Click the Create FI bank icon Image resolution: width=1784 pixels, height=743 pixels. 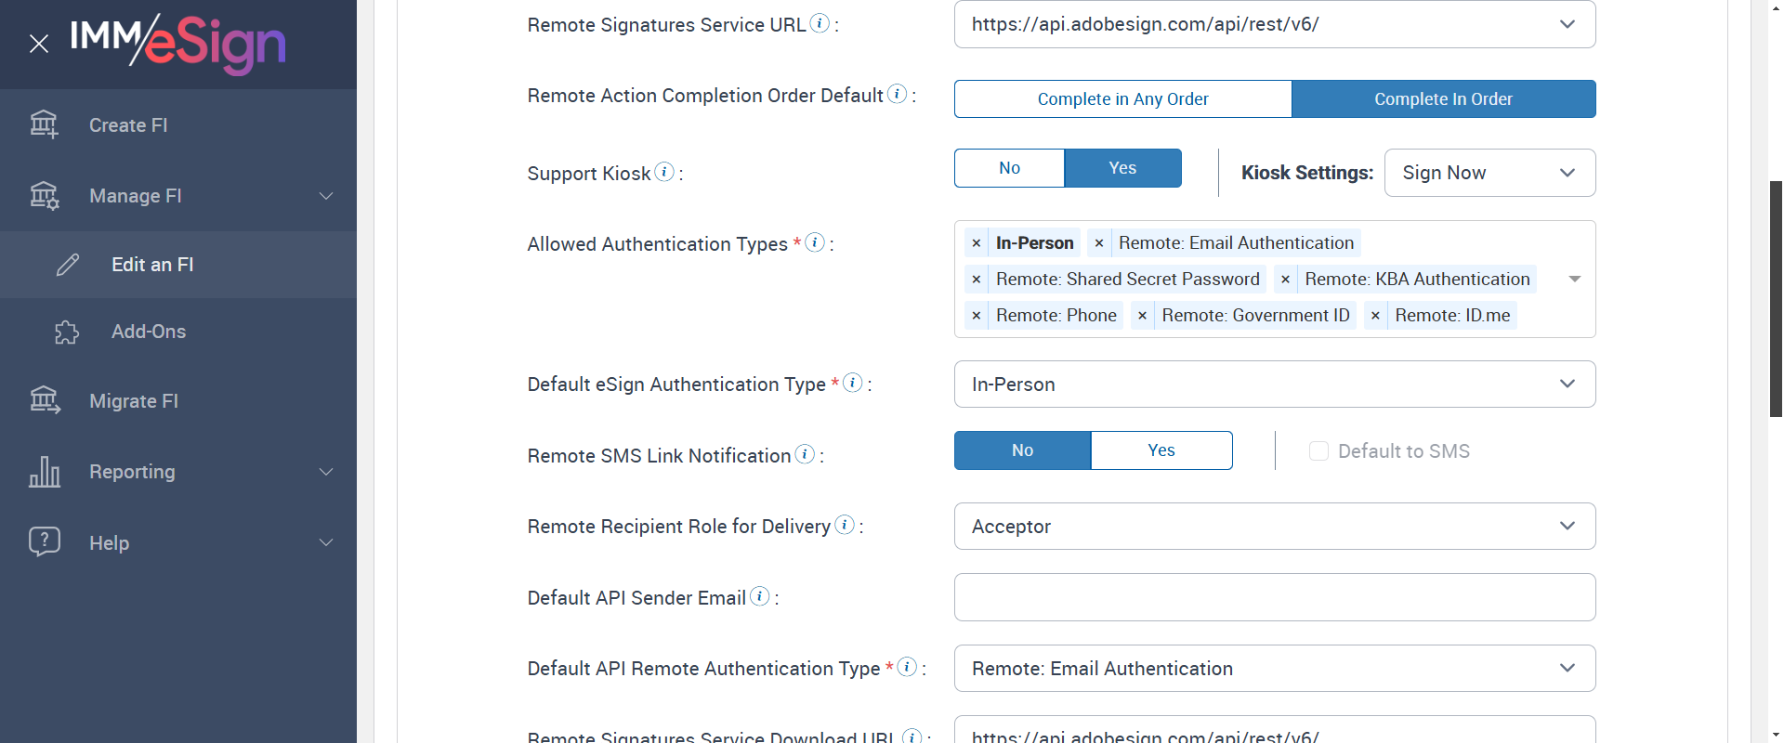(x=44, y=124)
